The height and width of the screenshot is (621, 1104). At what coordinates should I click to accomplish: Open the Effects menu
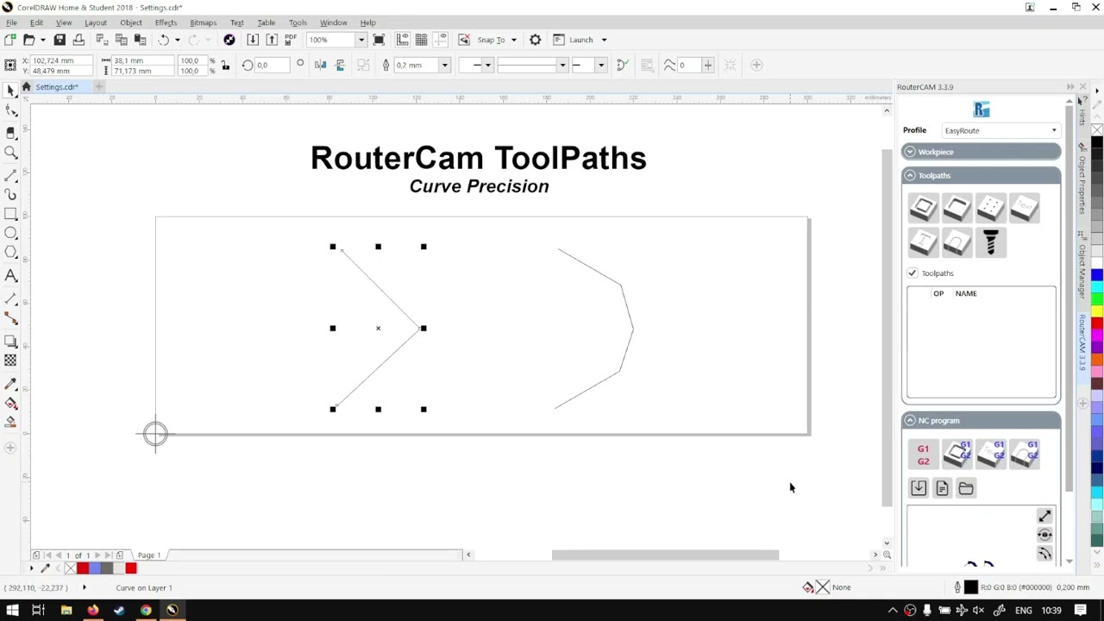tap(166, 22)
